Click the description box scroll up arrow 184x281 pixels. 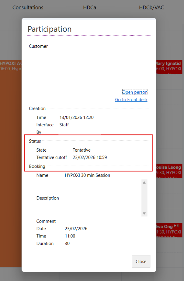(x=144, y=182)
